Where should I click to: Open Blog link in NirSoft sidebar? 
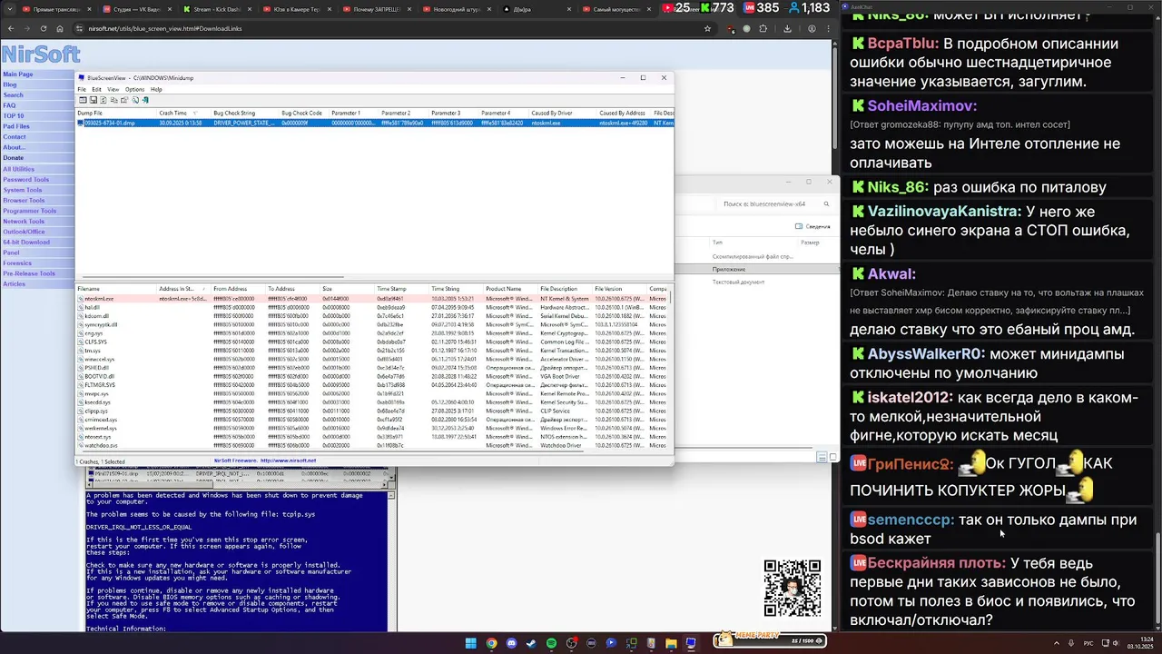(10, 84)
